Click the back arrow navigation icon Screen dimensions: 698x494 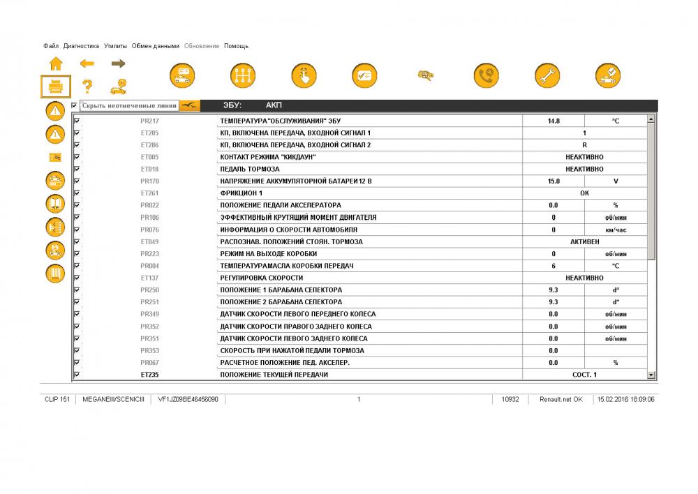point(87,63)
